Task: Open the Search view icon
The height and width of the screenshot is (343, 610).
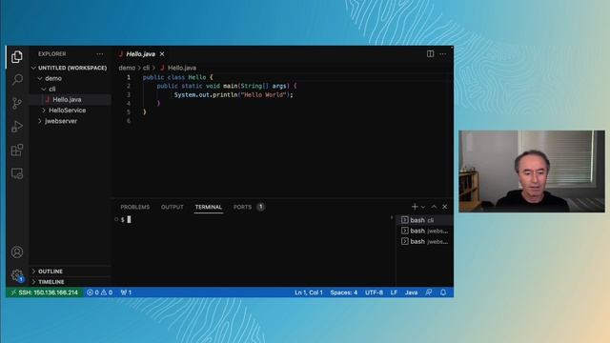Action: pos(17,80)
